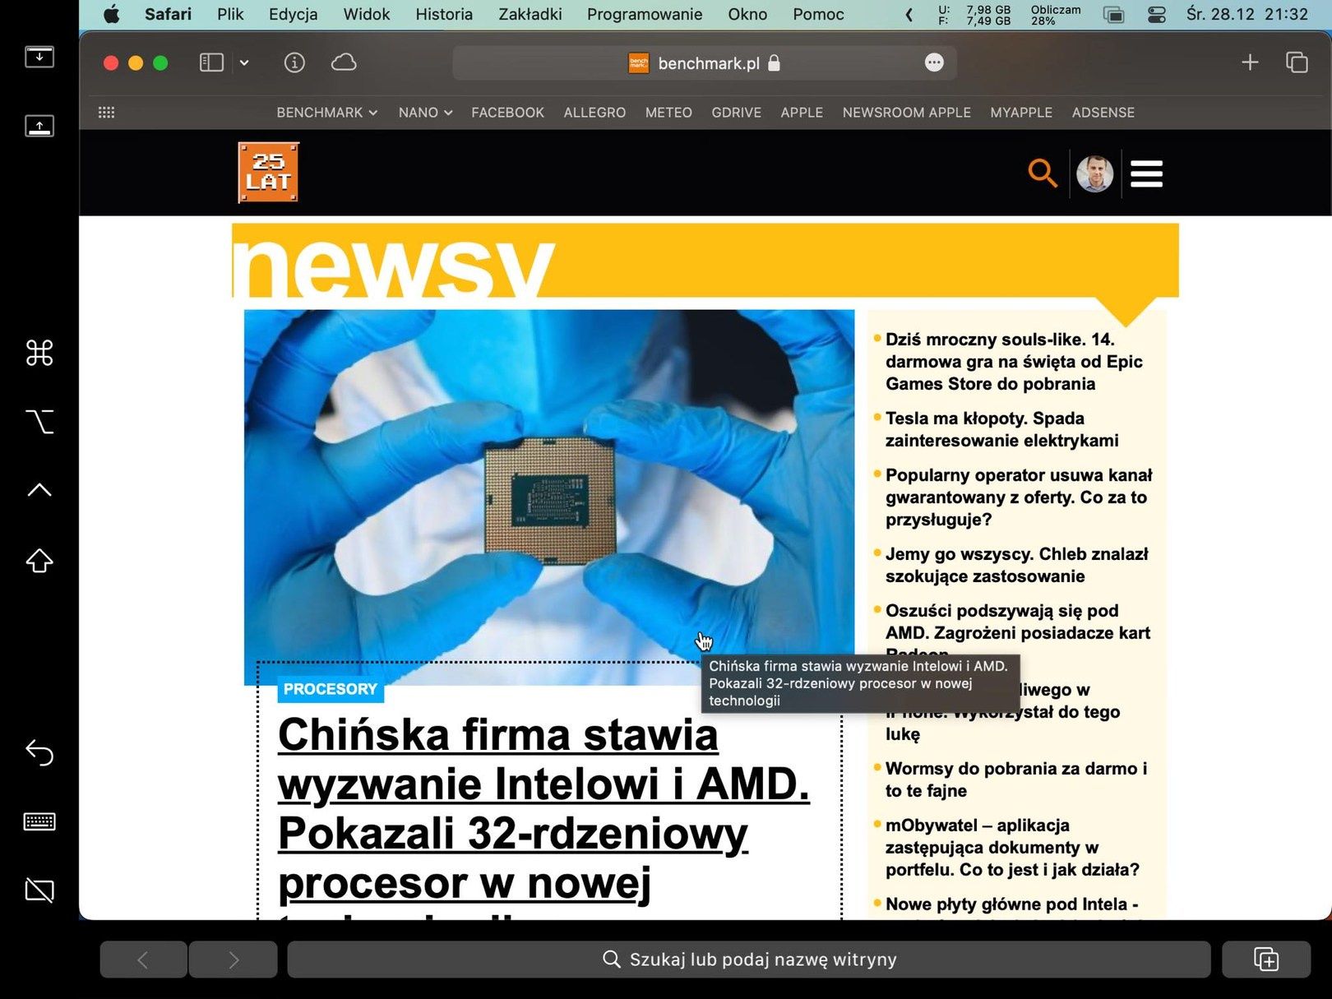Viewport: 1332px width, 999px height.
Task: Open the Plik menu
Action: coord(230,14)
